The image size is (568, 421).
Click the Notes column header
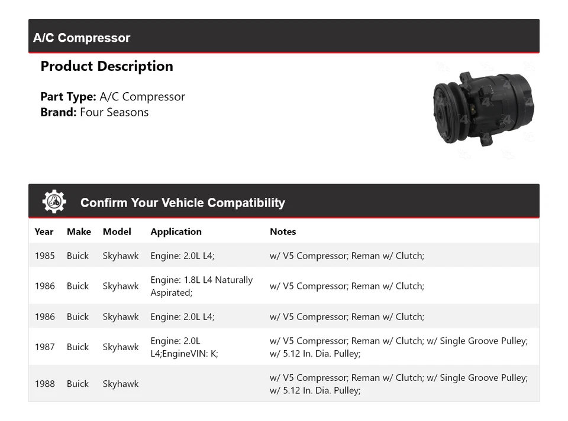[283, 231]
